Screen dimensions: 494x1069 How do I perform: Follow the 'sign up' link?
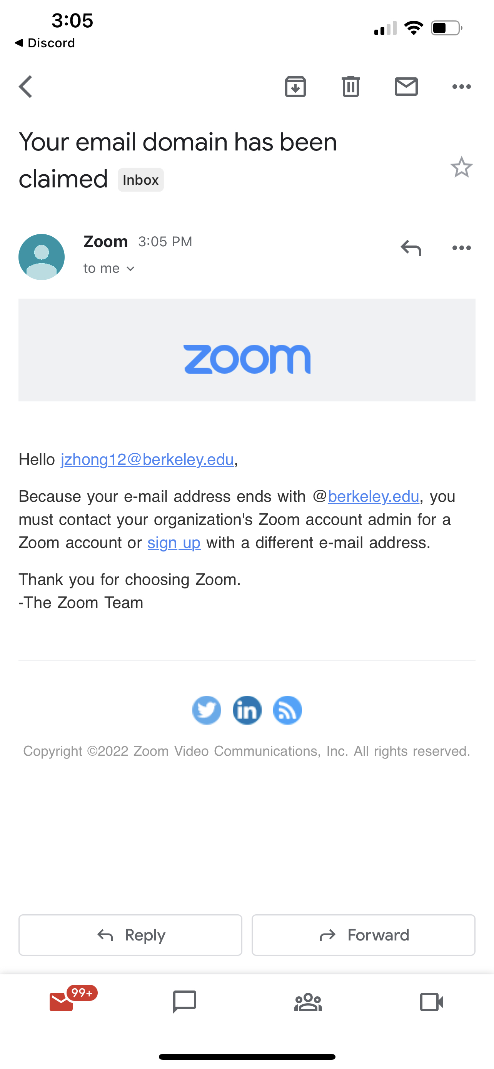coord(174,543)
